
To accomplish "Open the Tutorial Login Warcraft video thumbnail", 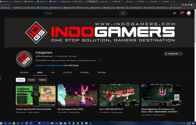I will click(x=36, y=95).
